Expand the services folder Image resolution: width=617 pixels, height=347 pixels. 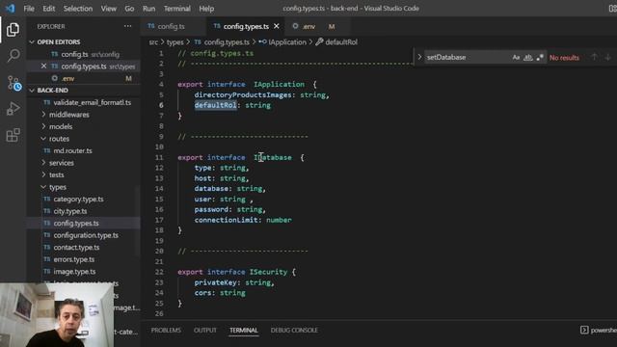click(x=62, y=163)
